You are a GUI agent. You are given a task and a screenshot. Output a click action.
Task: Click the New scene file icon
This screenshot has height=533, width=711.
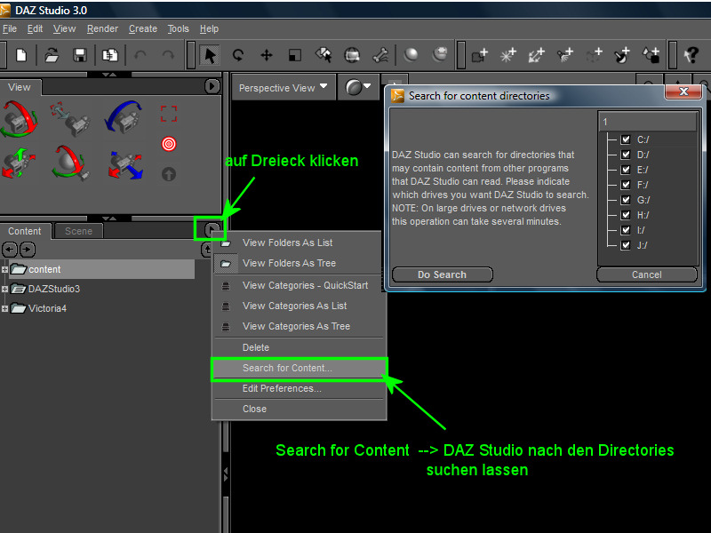(x=20, y=55)
